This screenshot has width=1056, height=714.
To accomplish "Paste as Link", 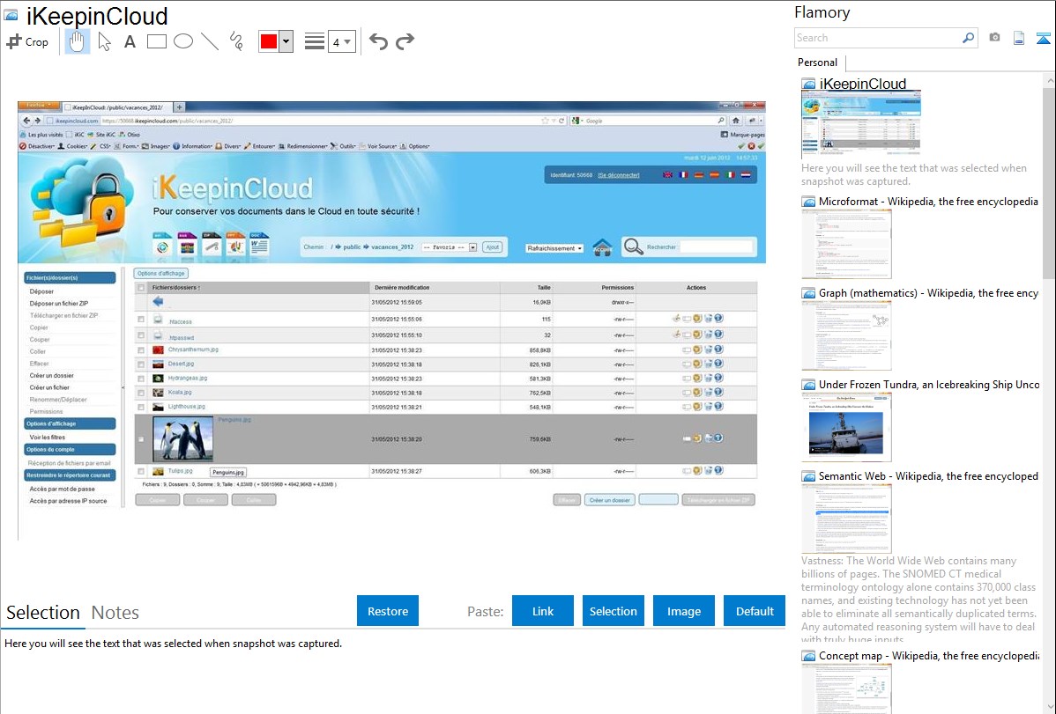I will (x=543, y=611).
